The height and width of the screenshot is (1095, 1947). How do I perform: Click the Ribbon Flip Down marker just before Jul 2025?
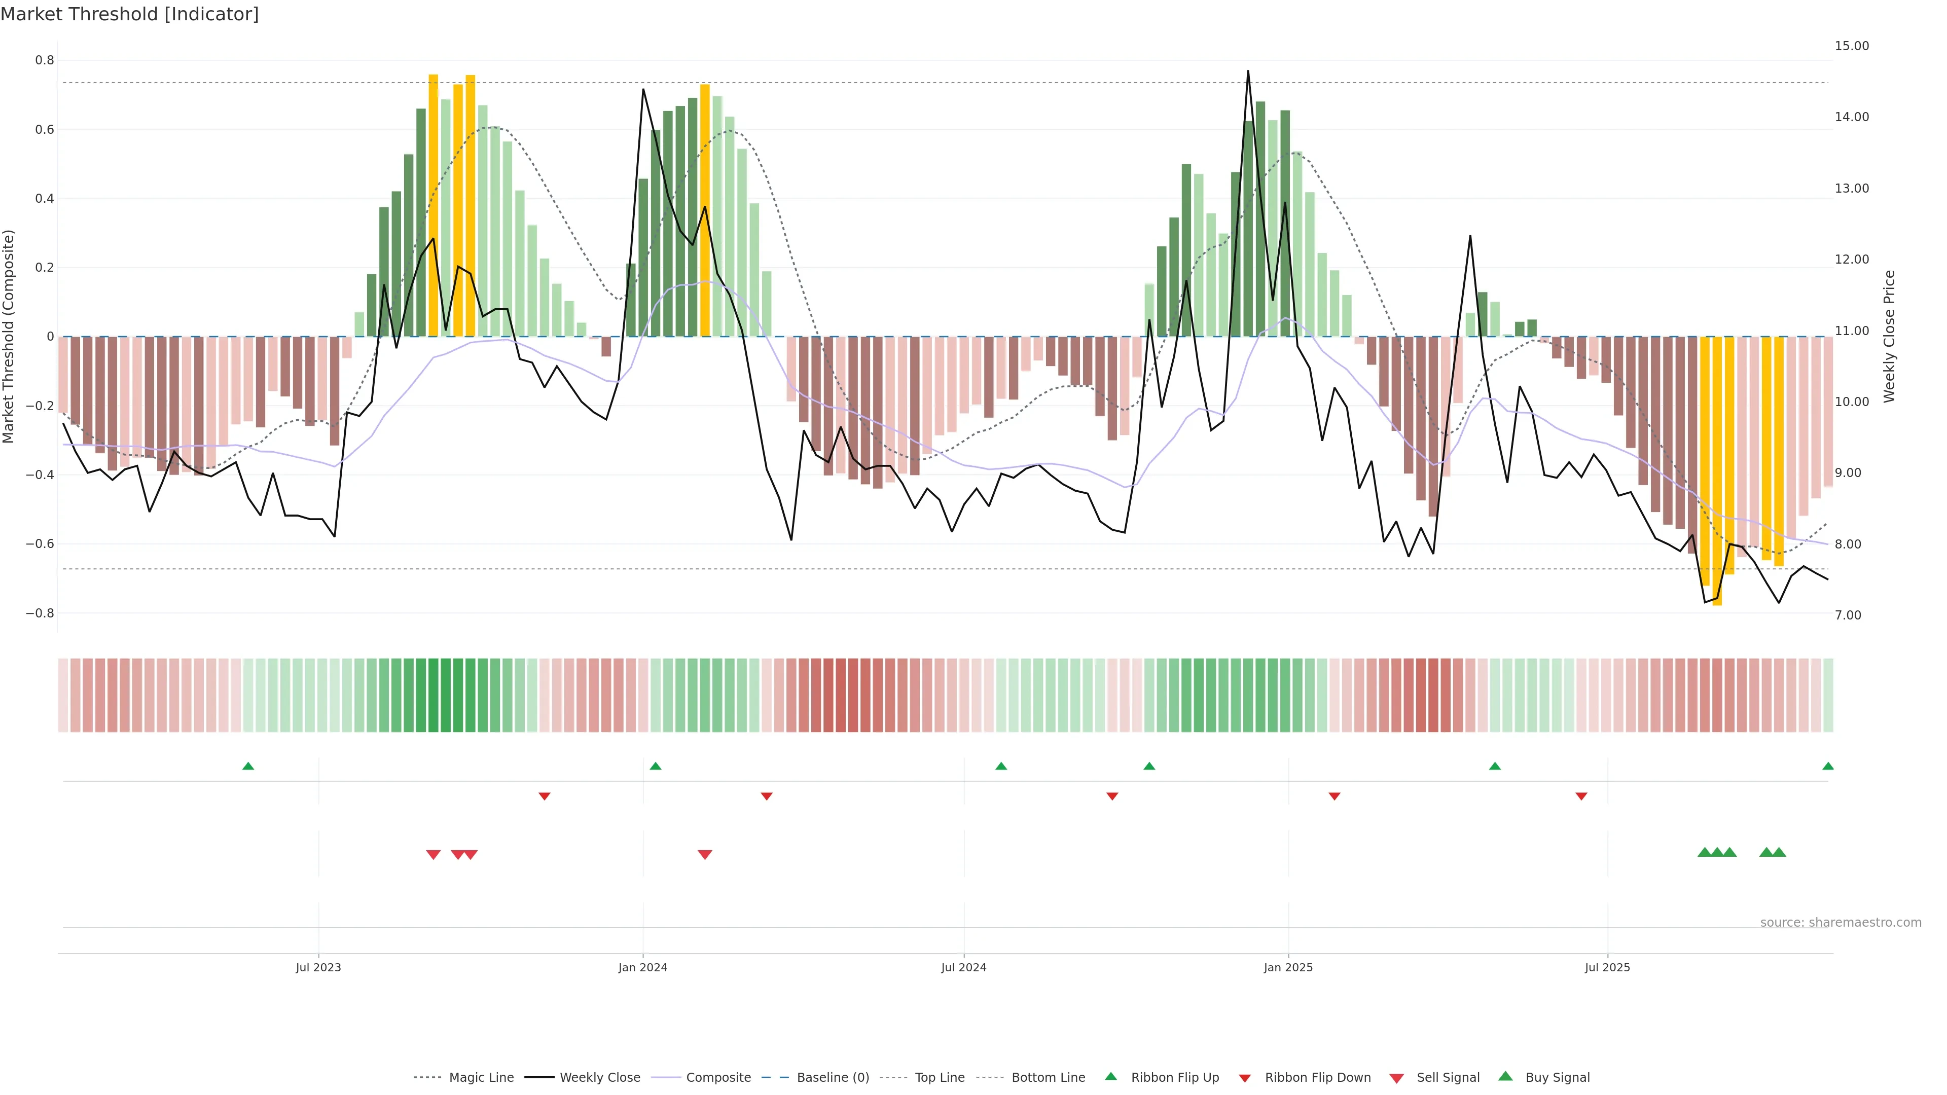click(x=1581, y=796)
